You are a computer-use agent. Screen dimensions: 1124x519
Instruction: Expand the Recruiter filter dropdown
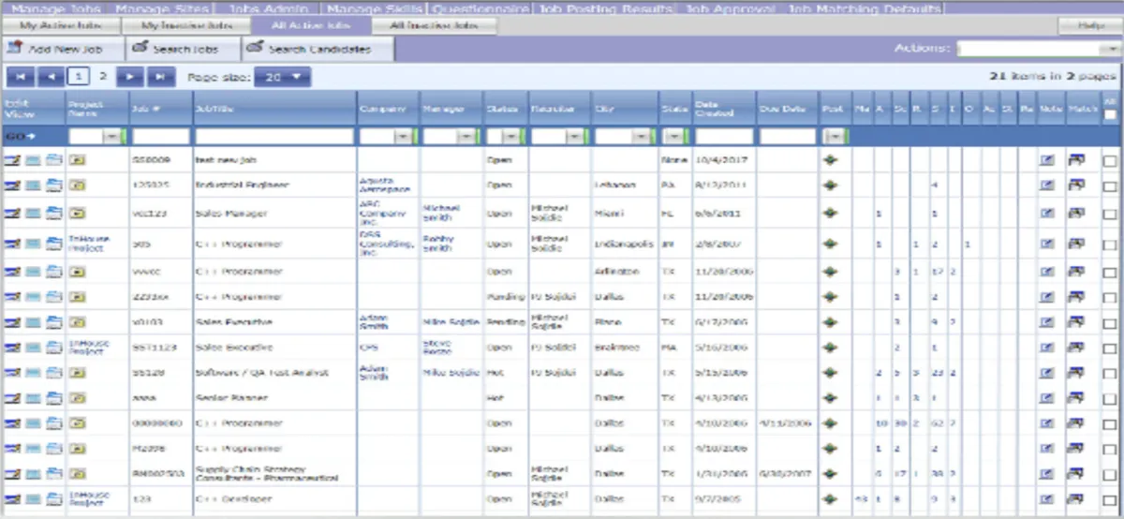pos(575,137)
